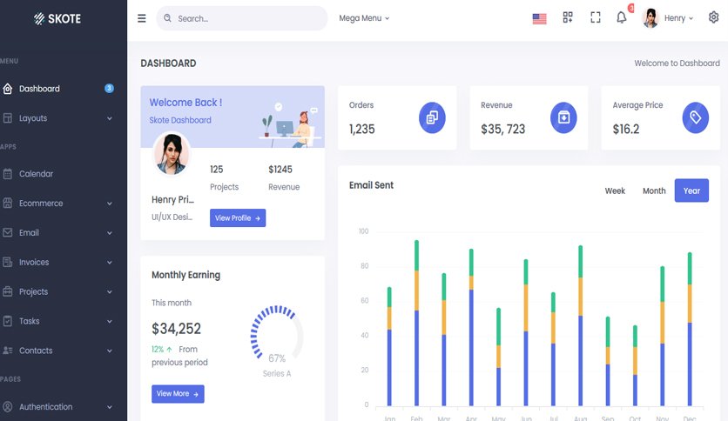Click the Invoices sidebar icon
Screen dimensions: 728x421
(x=8, y=262)
